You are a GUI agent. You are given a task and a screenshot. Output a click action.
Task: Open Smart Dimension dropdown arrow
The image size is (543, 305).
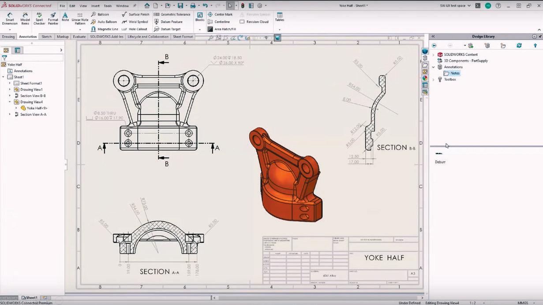click(10, 29)
